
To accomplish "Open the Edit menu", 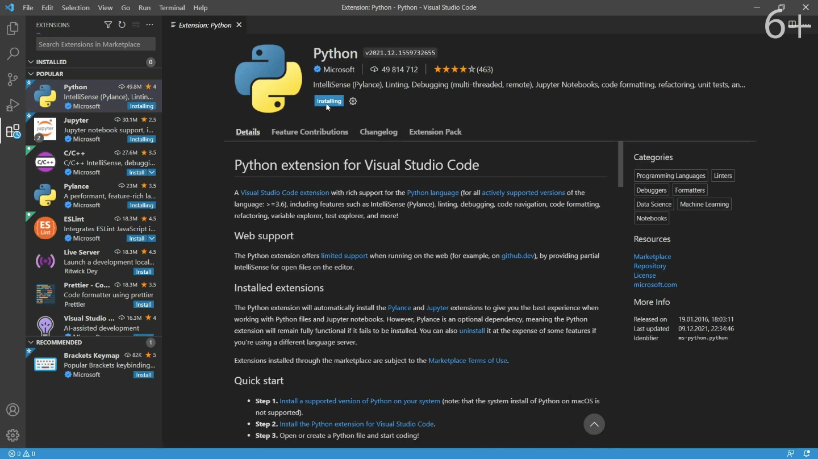I will [x=48, y=7].
